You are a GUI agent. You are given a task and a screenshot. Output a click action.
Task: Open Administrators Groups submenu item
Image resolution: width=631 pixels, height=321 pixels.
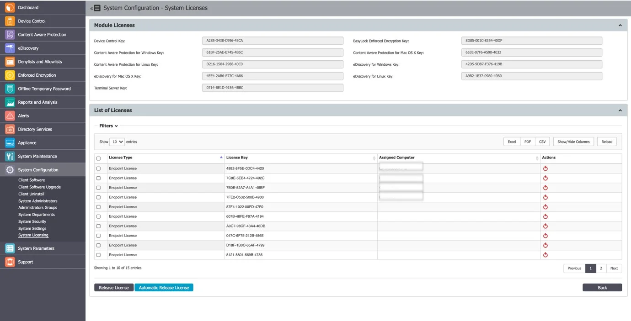[37, 208]
